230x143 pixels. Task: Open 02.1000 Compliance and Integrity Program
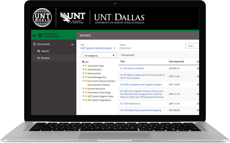click(x=141, y=85)
